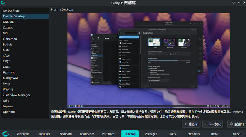The width and height of the screenshot is (246, 137).
Task: Minimize the installer using the down chevron
Action: point(234,2)
